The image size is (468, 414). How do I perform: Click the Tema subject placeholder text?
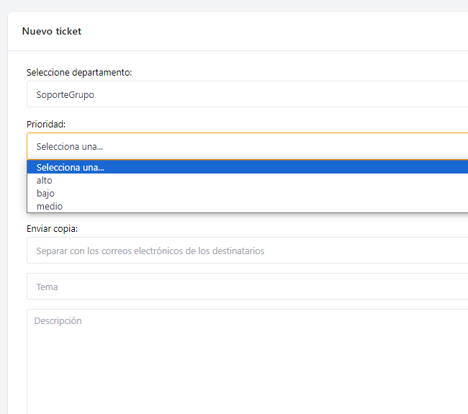(x=48, y=287)
